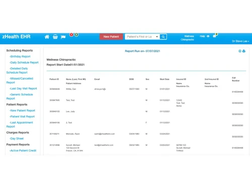The image size is (252, 189).
Task: Click the 2nd Insured ID column header
Action: point(212,79)
